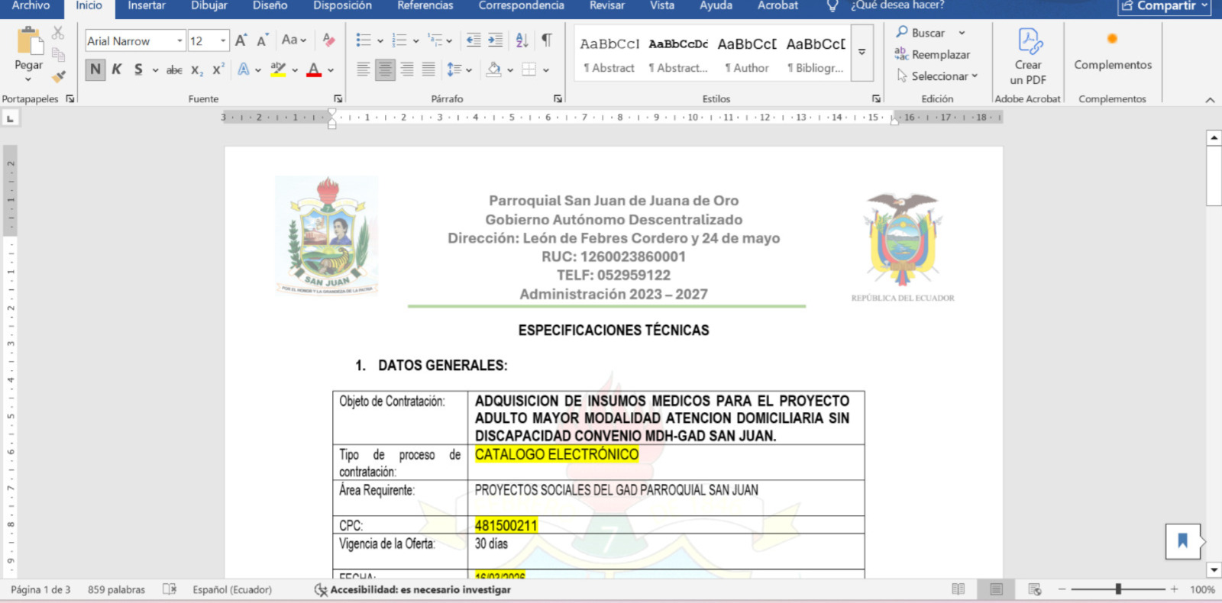Open the Referencias ribbon tab
The width and height of the screenshot is (1222, 603).
coord(425,6)
